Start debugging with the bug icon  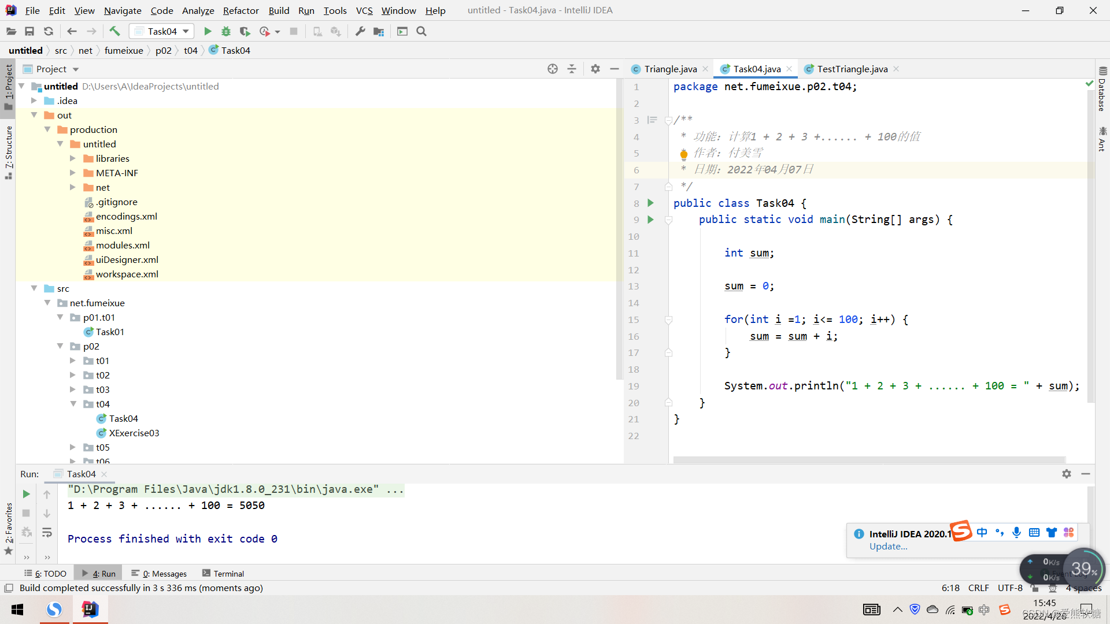(x=226, y=31)
